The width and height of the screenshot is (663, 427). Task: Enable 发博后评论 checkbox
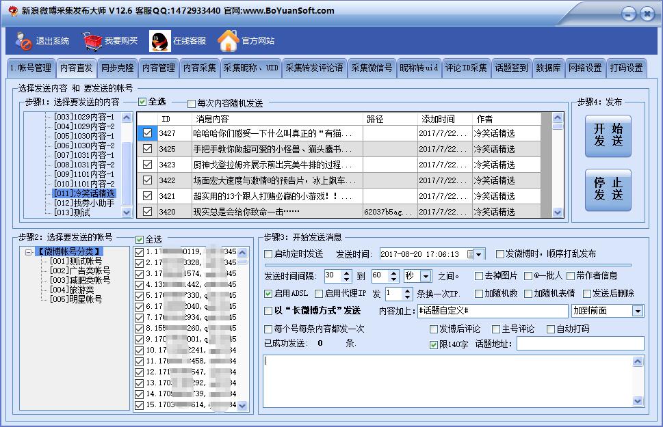pyautogui.click(x=433, y=329)
